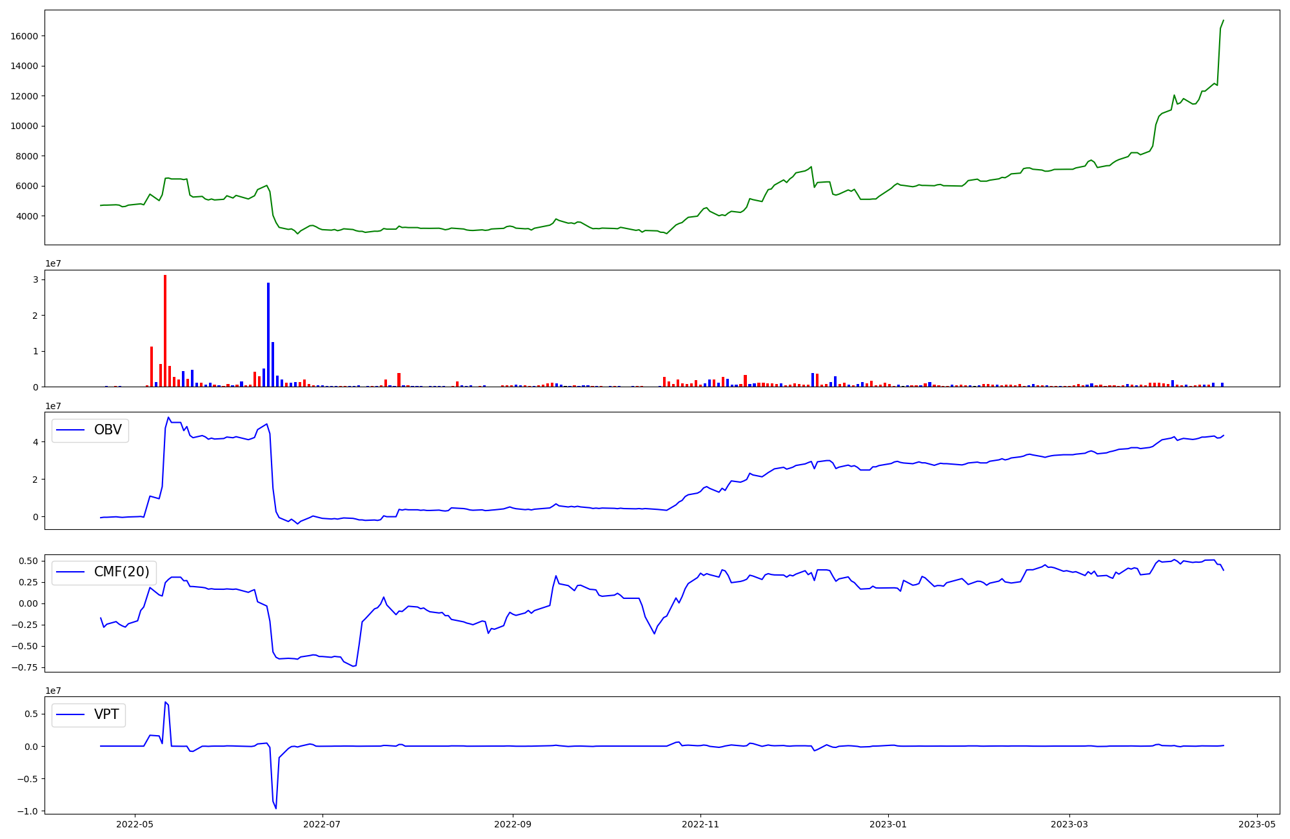
Task: Click the VPT legend label
Action: click(x=106, y=714)
